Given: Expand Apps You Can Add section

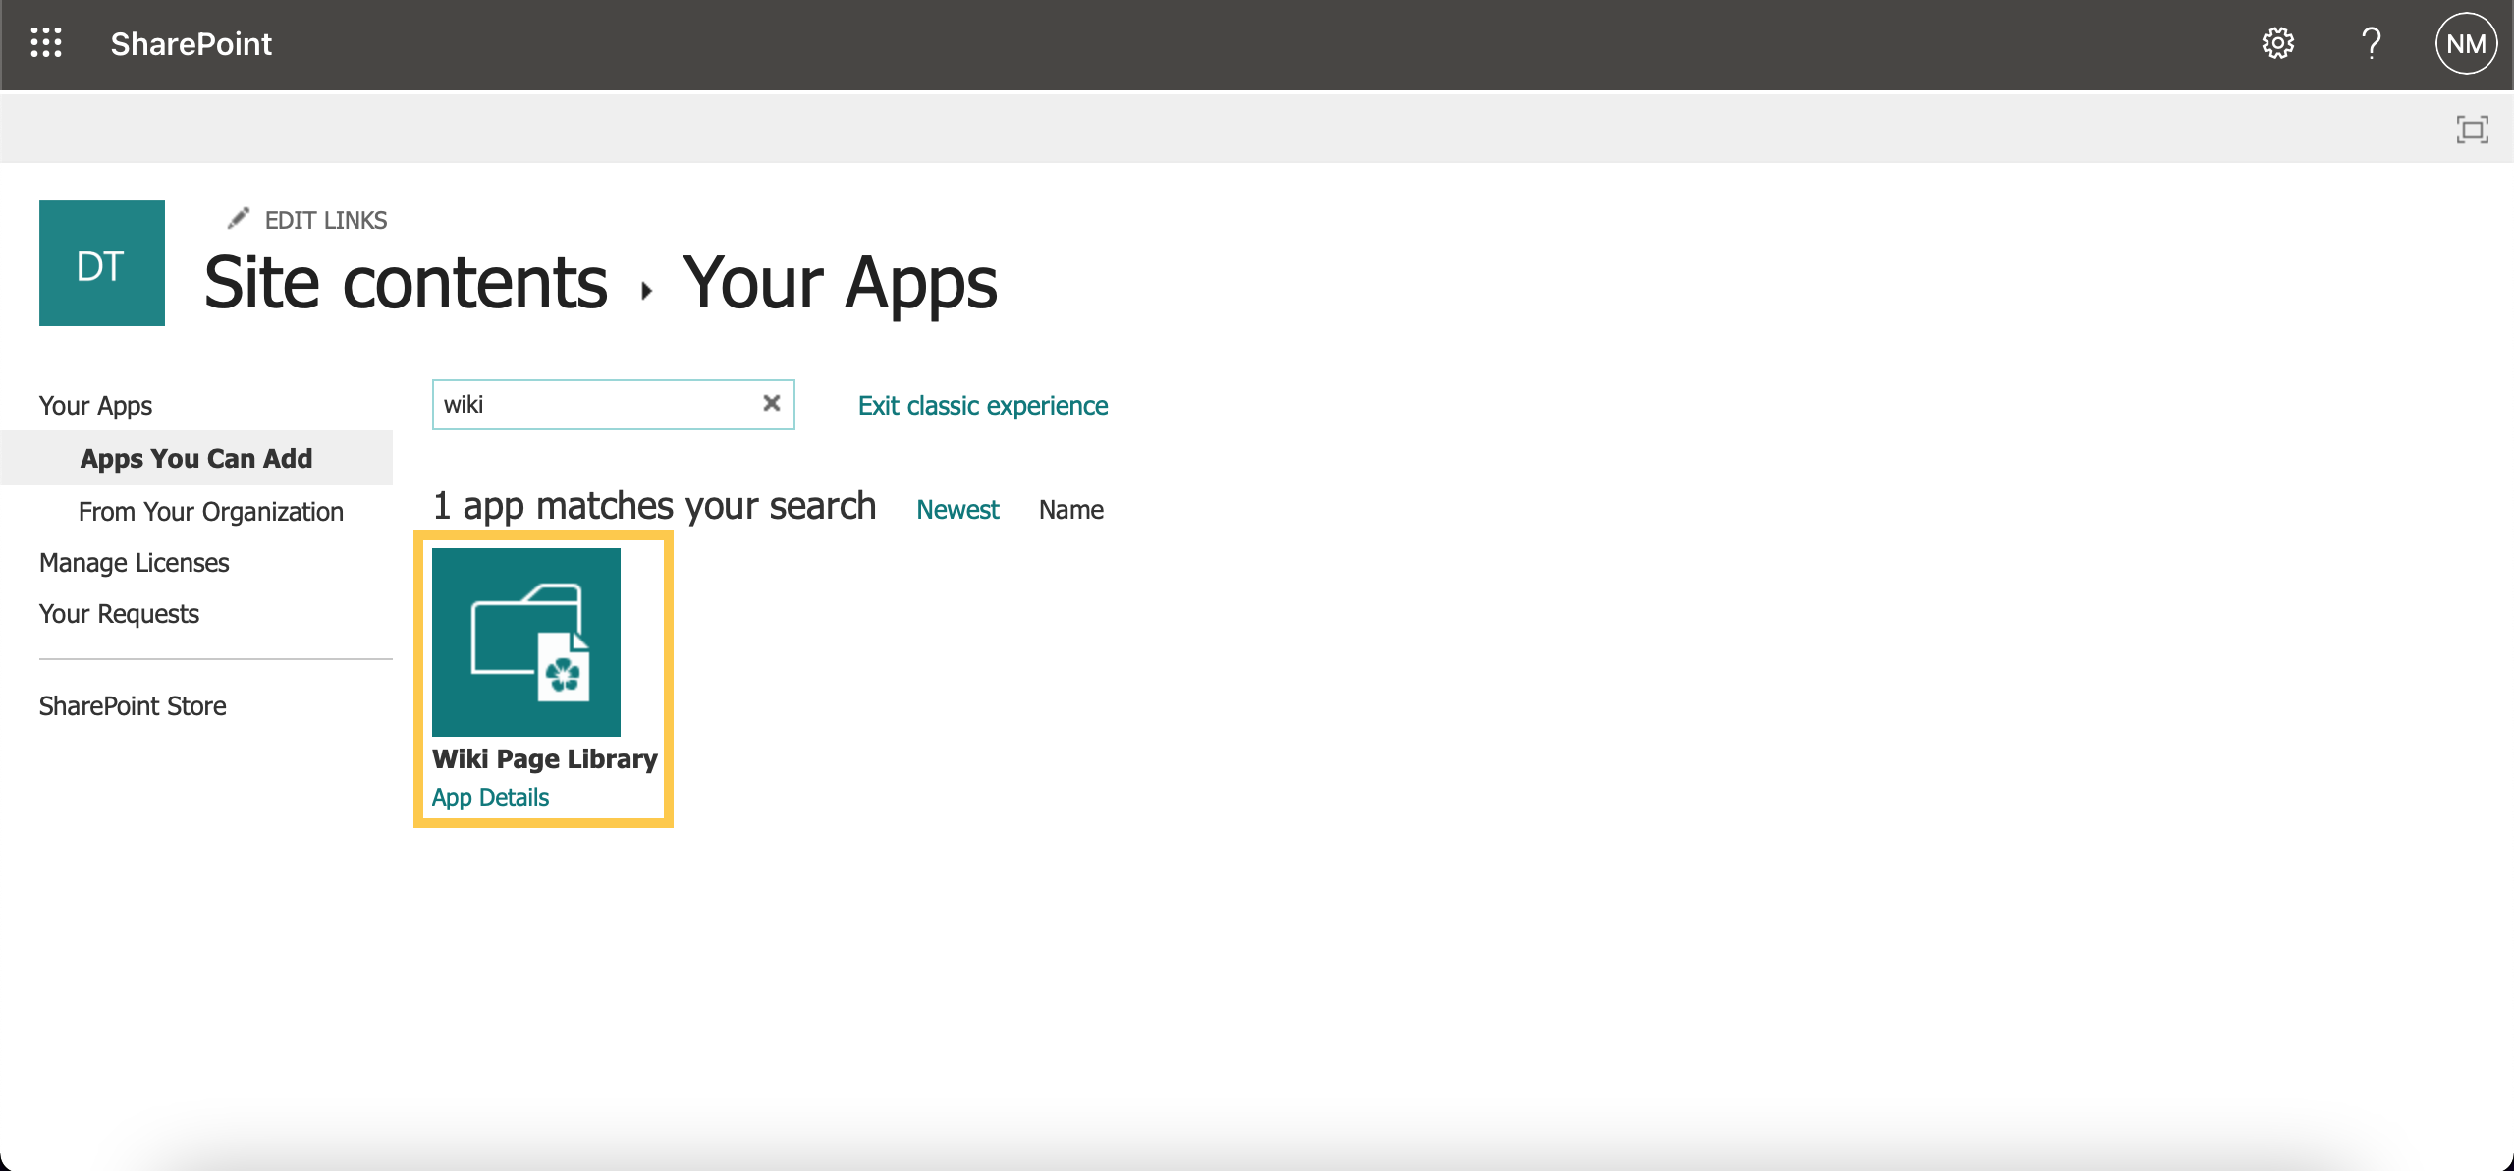Looking at the screenshot, I should [x=195, y=457].
